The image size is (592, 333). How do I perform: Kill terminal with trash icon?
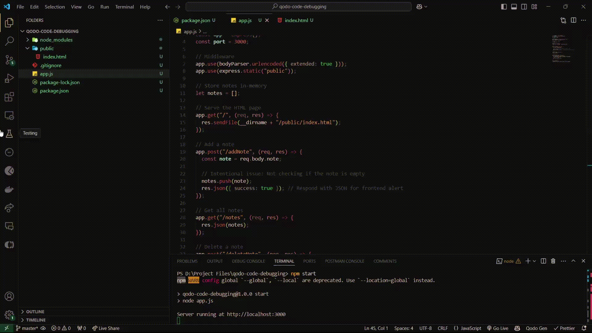pyautogui.click(x=553, y=261)
